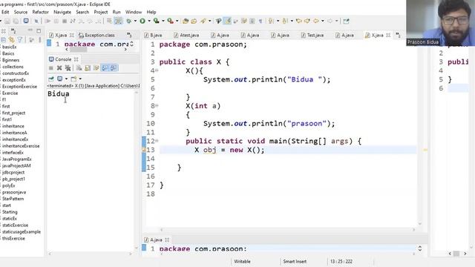Click Remove All Terminated Launches icon

click(68, 68)
